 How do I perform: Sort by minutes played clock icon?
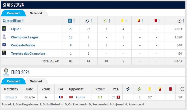(179, 21)
